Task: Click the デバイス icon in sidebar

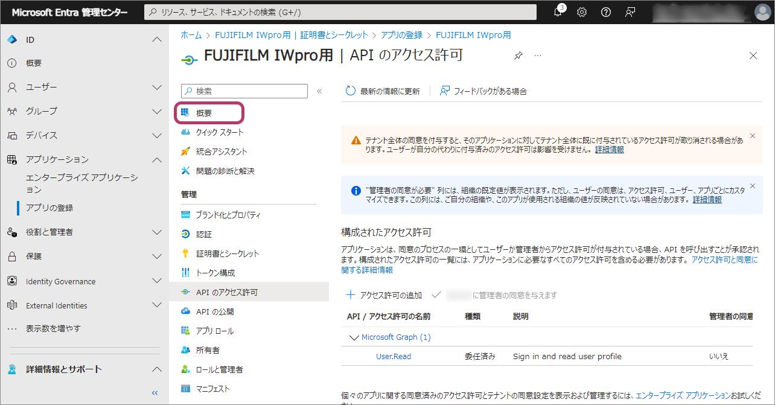Action: pos(11,136)
